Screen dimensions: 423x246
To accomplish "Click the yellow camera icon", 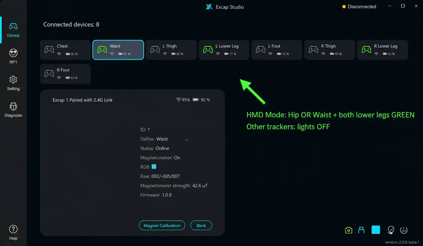I will click(x=348, y=230).
